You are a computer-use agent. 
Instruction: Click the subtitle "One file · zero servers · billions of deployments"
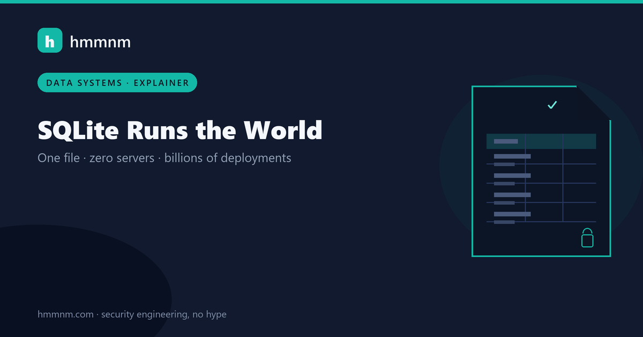click(x=165, y=158)
